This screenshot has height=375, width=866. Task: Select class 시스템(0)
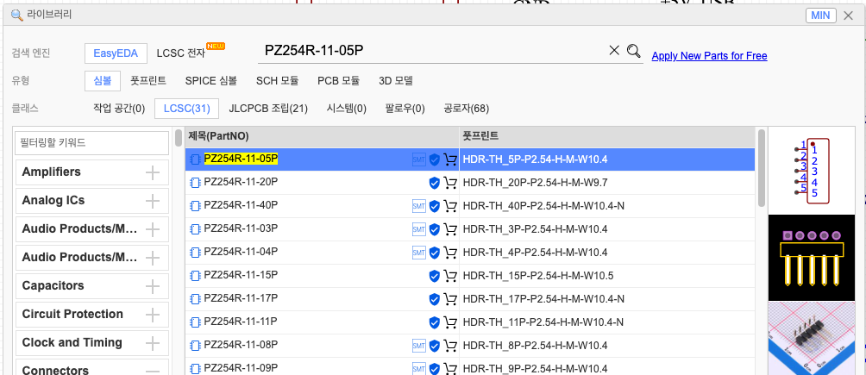(346, 109)
